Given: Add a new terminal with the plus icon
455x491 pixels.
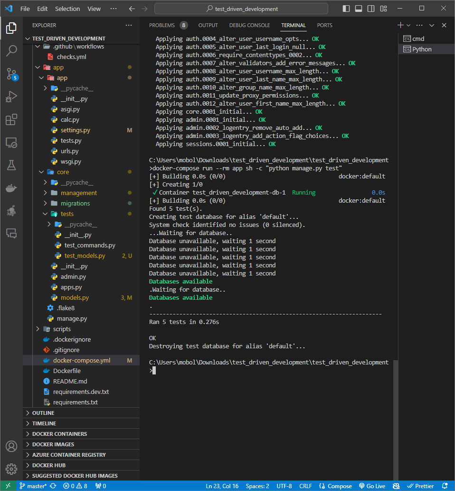Looking at the screenshot, I should click(400, 25).
